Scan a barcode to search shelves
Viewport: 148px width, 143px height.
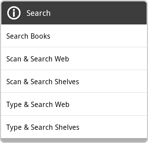point(74,81)
